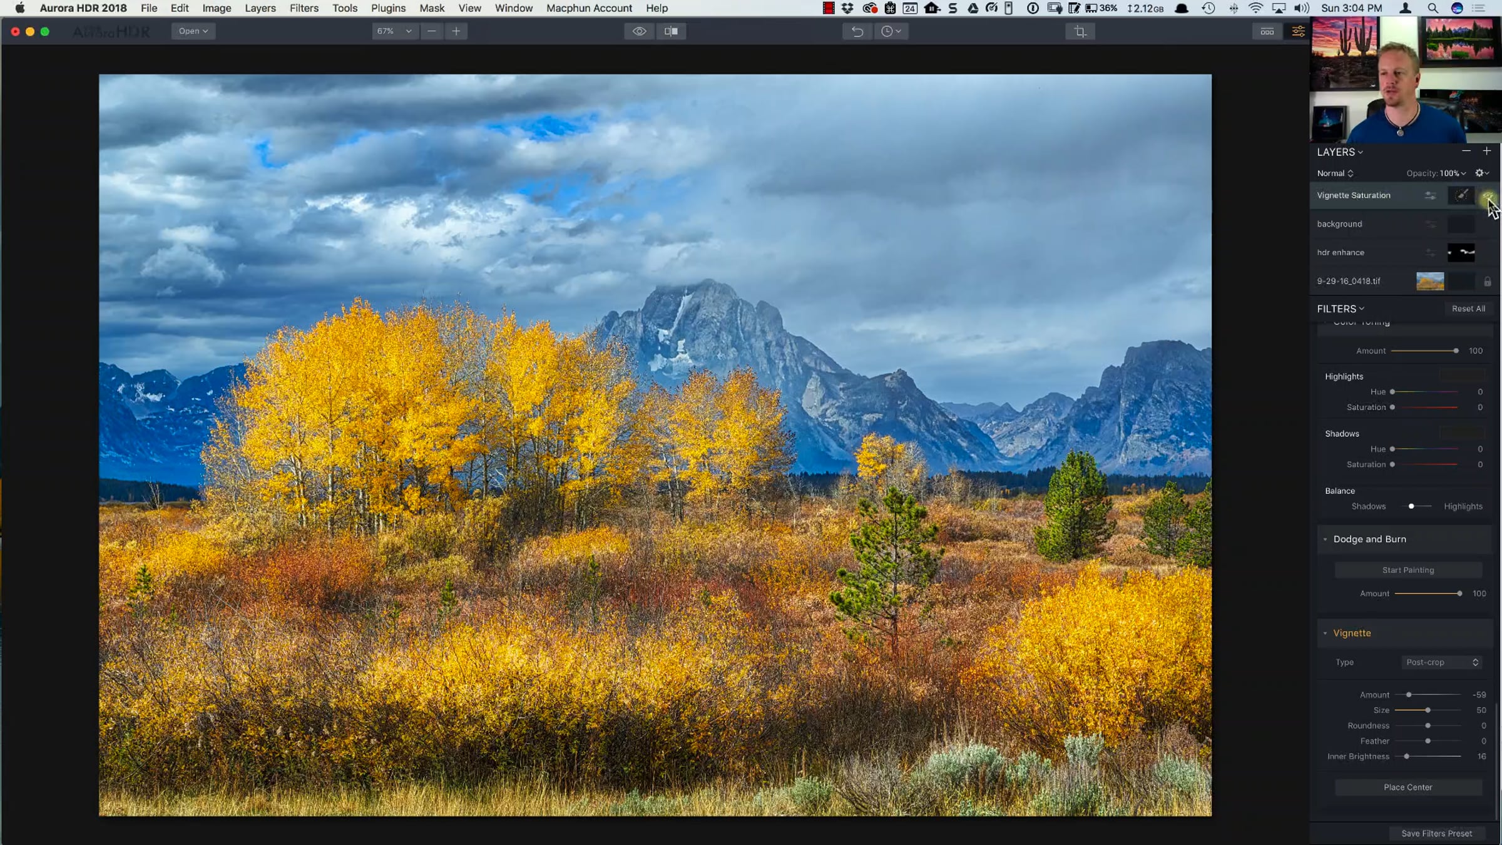Click Reset All filters button

[x=1468, y=309]
